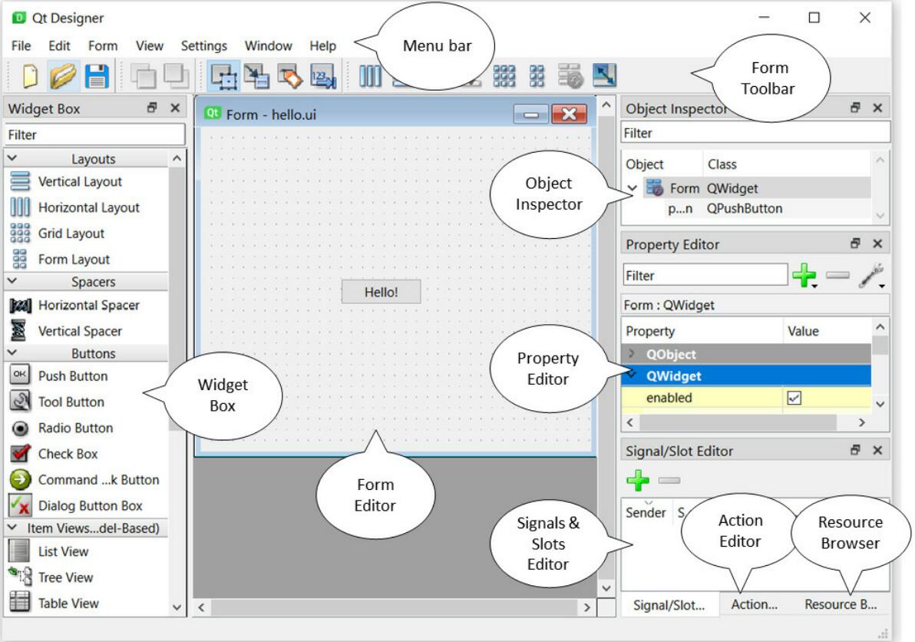Click the Lay Out in a Form toolbar icon
Screen dimensions: 915x642
point(537,77)
